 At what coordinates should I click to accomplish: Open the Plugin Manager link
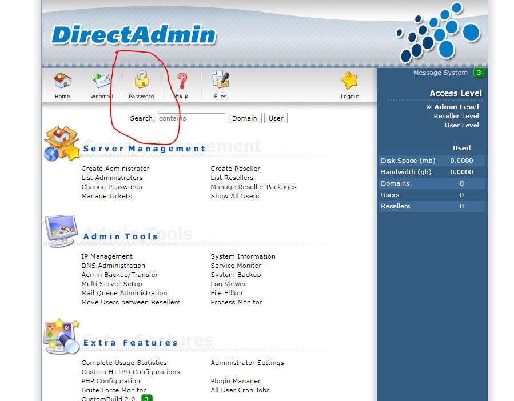pyautogui.click(x=236, y=381)
